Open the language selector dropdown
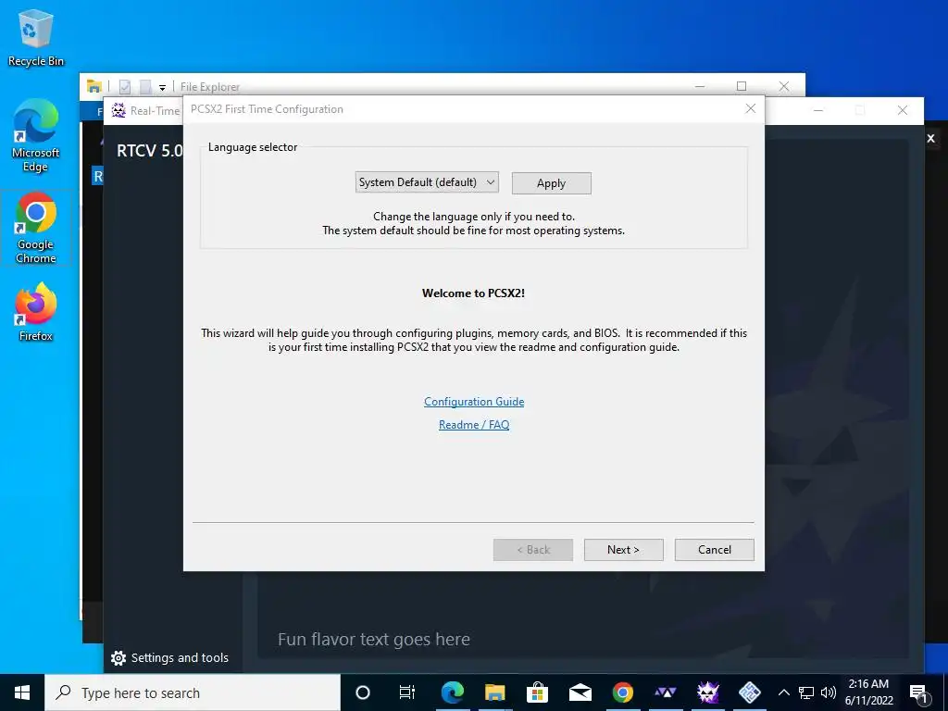Image resolution: width=948 pixels, height=711 pixels. 427,182
